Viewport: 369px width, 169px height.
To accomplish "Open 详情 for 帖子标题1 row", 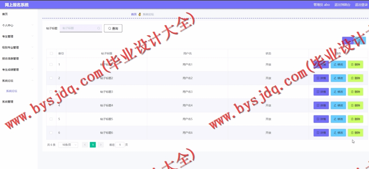I will pyautogui.click(x=321, y=65).
